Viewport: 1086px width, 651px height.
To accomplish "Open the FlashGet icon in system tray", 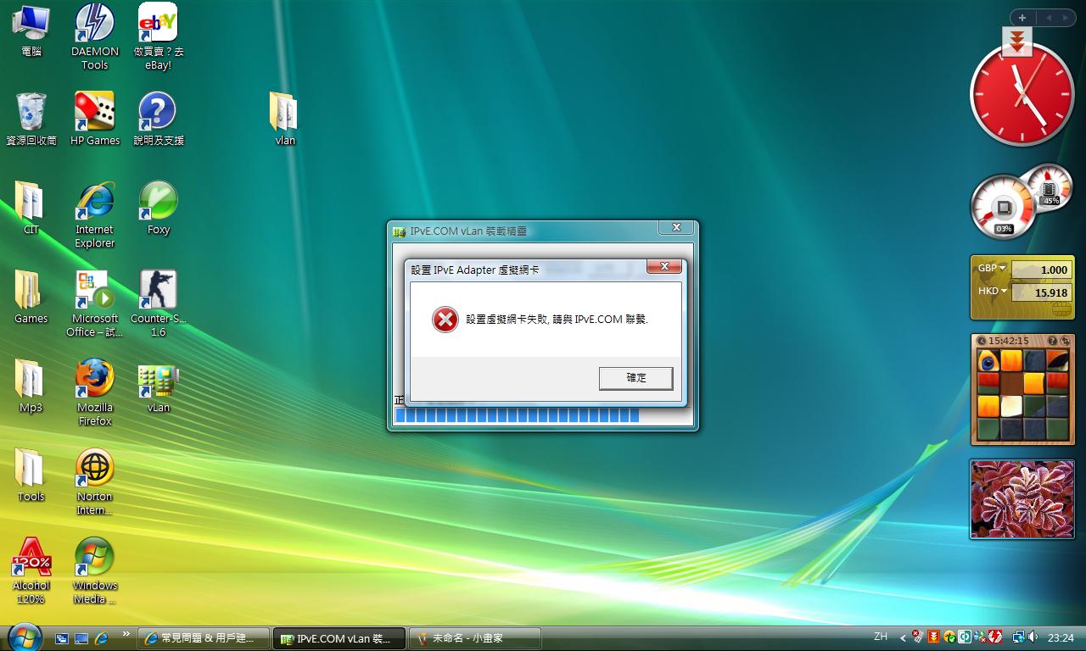I will [x=933, y=637].
